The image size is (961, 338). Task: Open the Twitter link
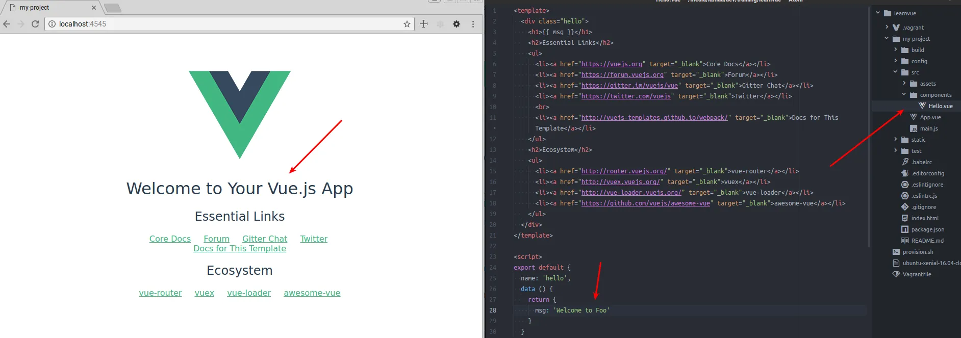point(314,239)
